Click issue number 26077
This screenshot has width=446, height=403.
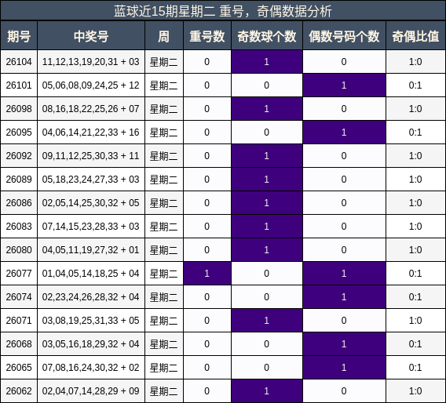pos(19,274)
